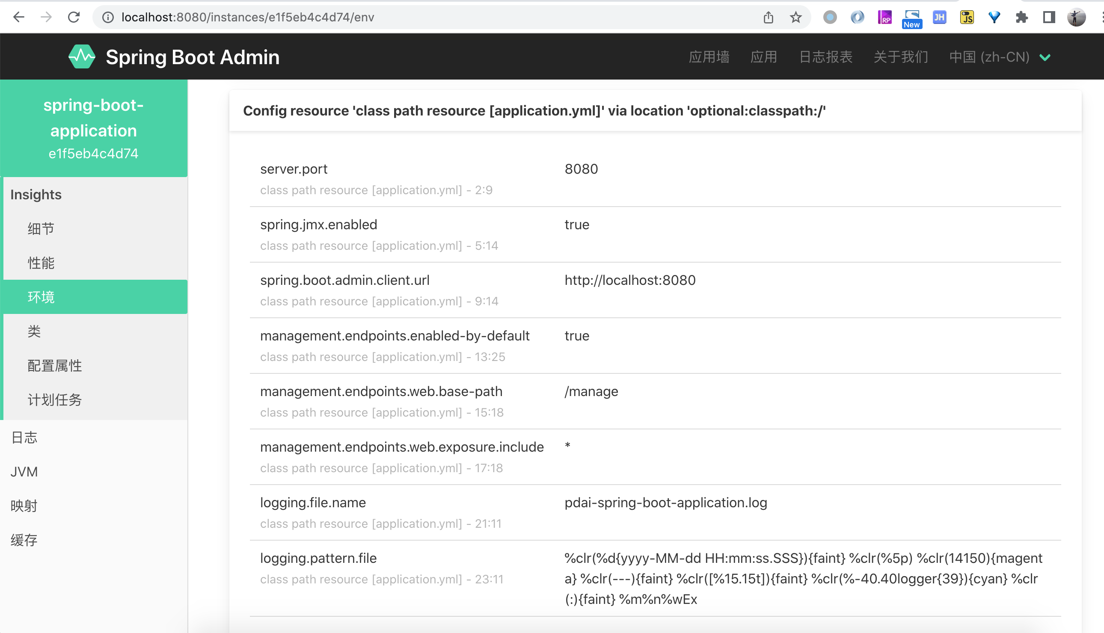Click the language dropdown chevron arrow
This screenshot has height=633, width=1104.
(x=1045, y=57)
